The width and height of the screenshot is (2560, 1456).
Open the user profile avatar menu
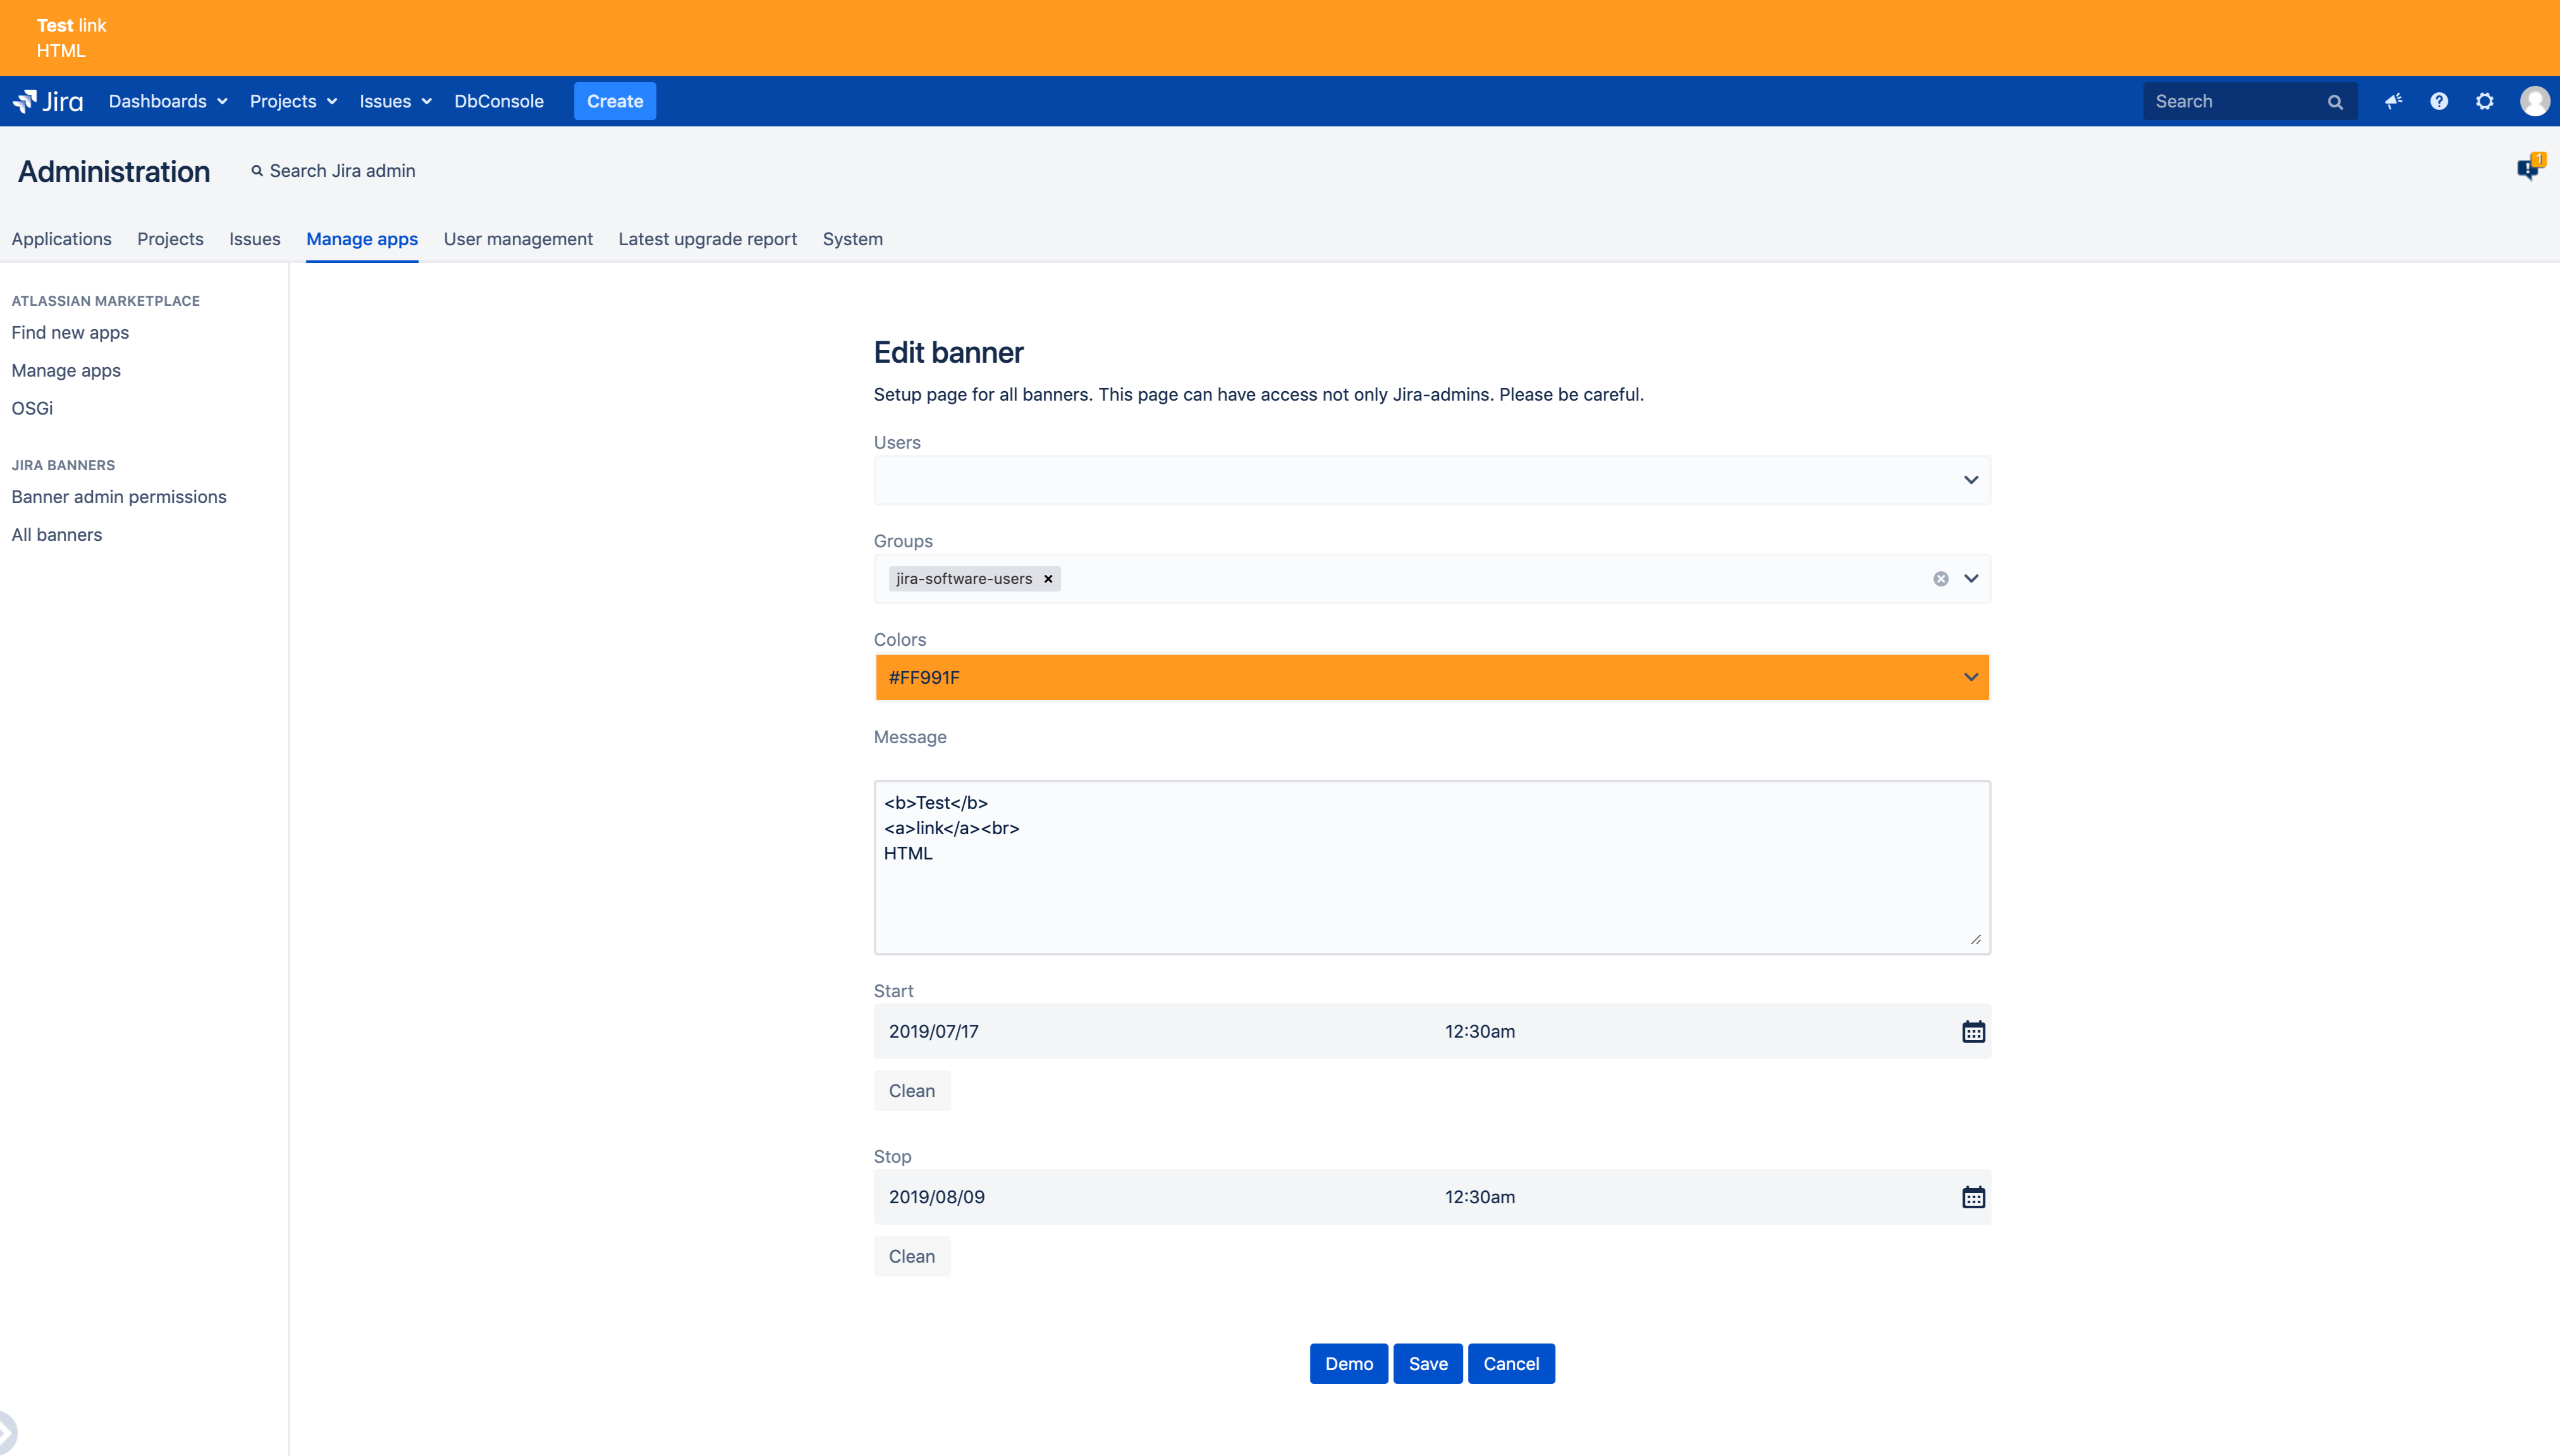2534,101
